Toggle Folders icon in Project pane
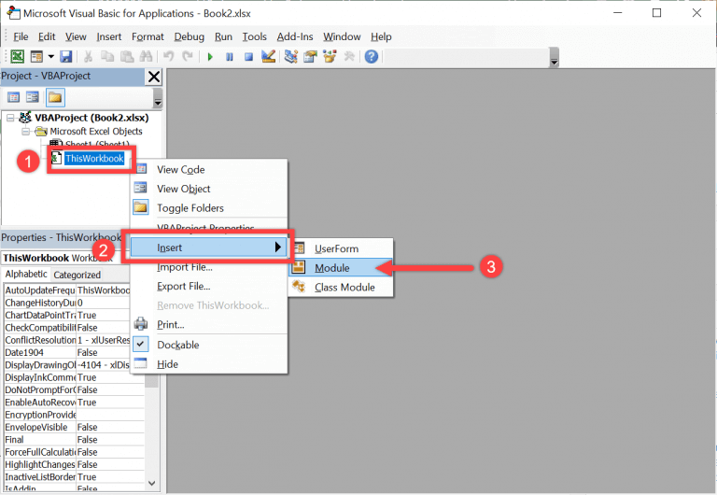This screenshot has width=717, height=495. [55, 97]
